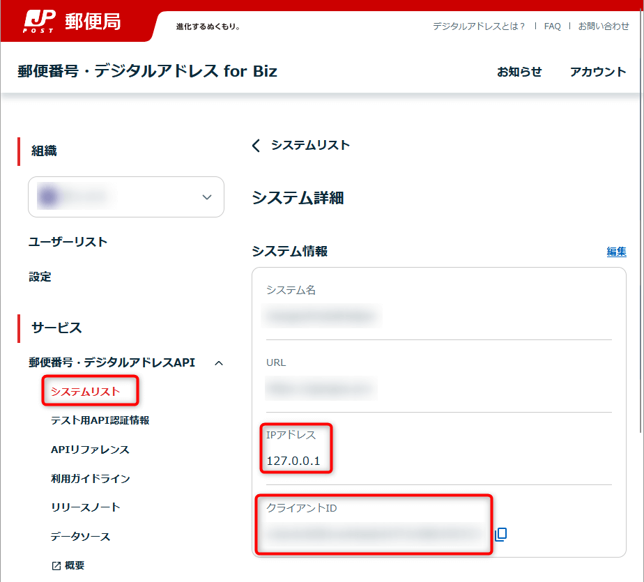Open the FAQ link

(552, 26)
